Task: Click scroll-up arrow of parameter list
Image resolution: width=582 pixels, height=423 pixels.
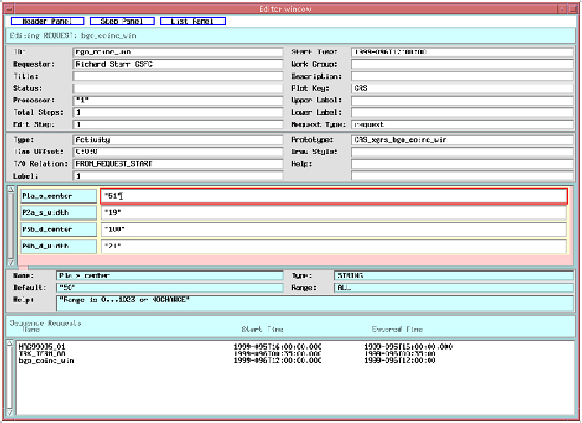Action: pos(11,190)
